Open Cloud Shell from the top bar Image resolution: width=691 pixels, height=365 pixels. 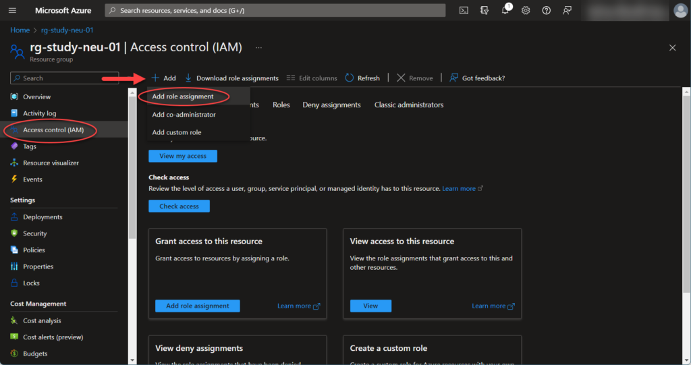[x=464, y=10]
